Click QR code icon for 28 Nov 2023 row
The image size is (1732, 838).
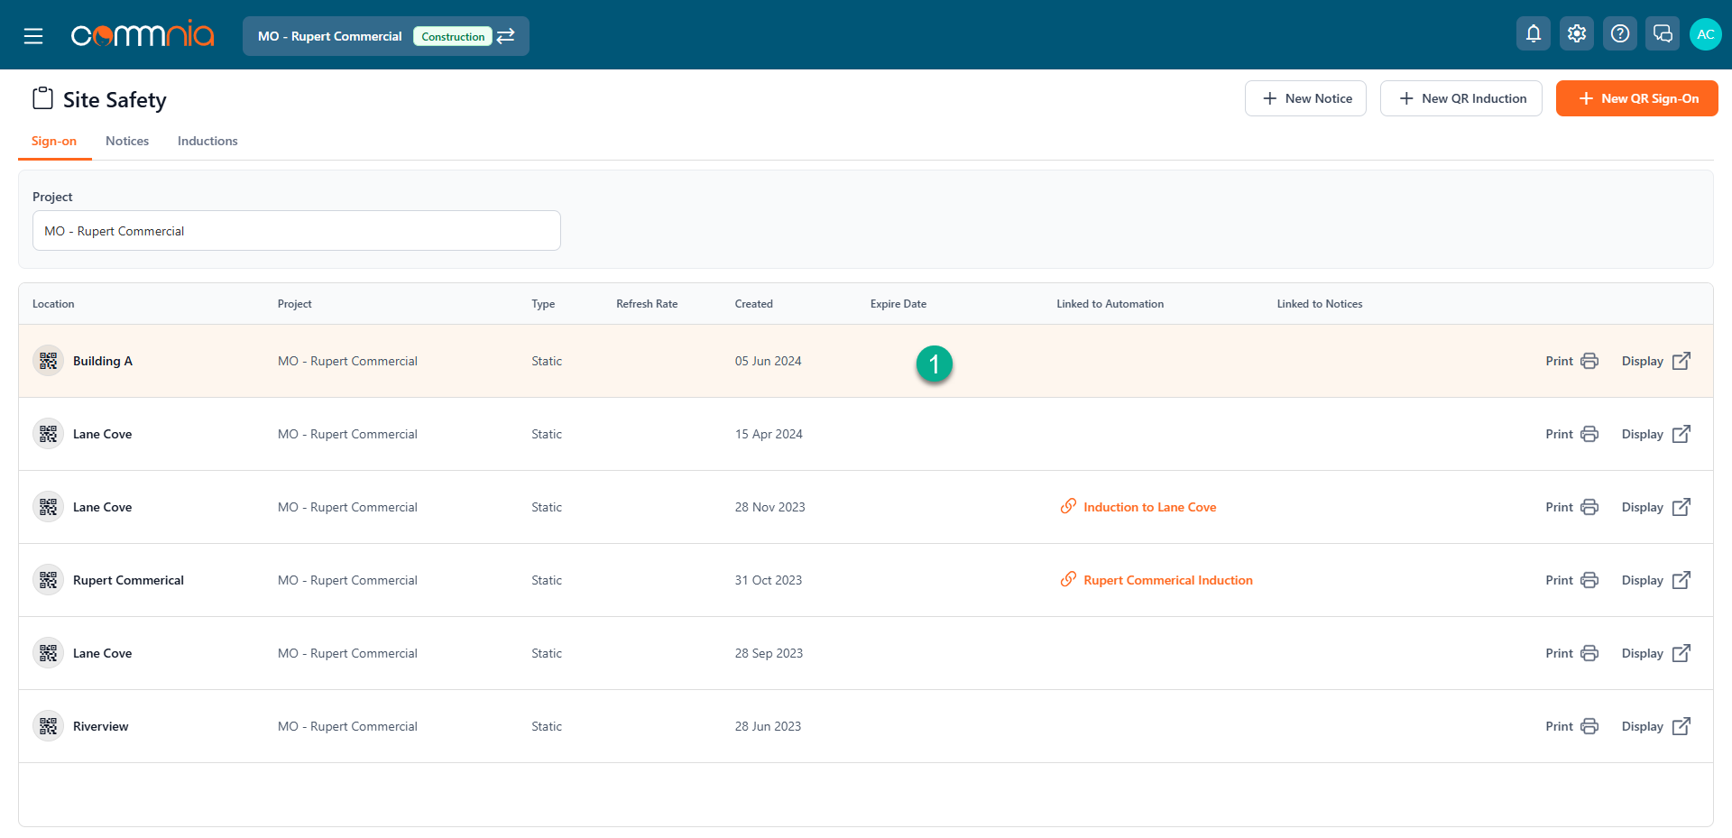click(49, 507)
